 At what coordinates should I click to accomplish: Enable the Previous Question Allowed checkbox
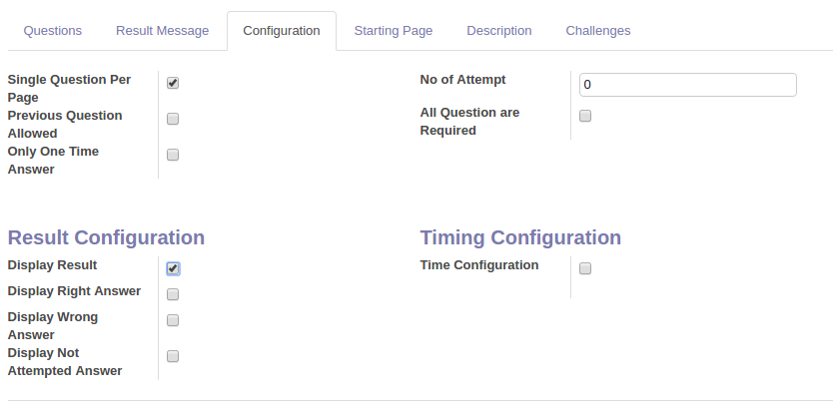(x=173, y=119)
